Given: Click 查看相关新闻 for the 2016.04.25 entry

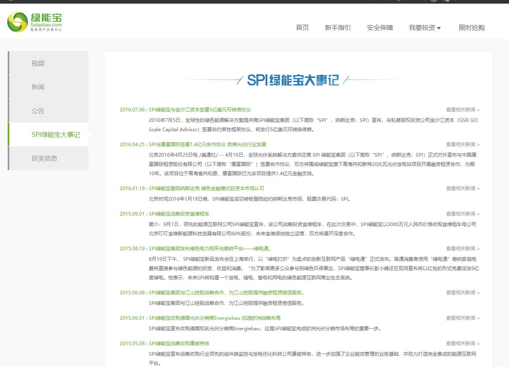Looking at the screenshot, I should coord(463,145).
